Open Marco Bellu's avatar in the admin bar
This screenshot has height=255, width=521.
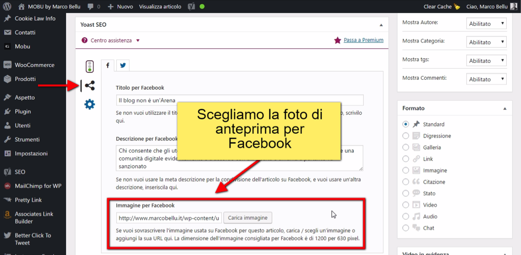coord(513,6)
